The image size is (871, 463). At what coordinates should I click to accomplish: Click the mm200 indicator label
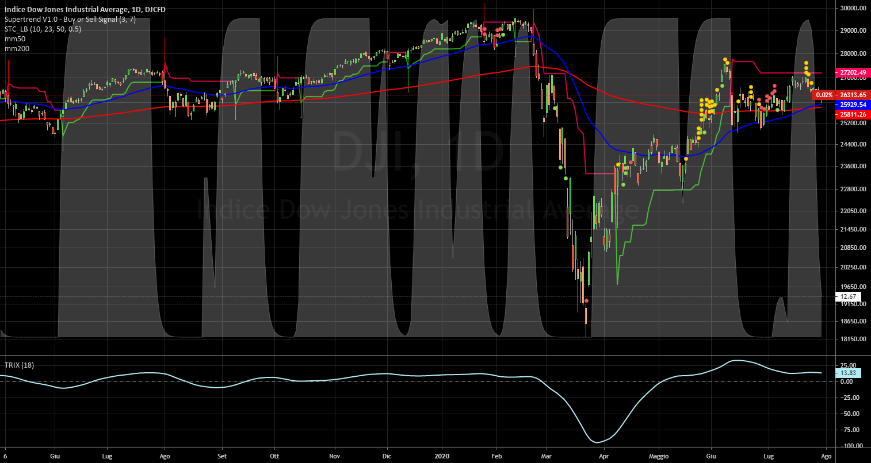16,49
